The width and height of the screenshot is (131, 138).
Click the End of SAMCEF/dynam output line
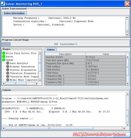37,125
